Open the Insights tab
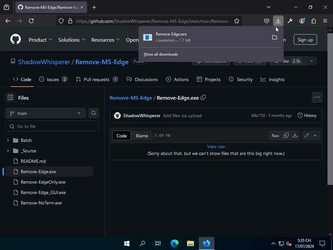Screen dimensions: 333x250 273,79
